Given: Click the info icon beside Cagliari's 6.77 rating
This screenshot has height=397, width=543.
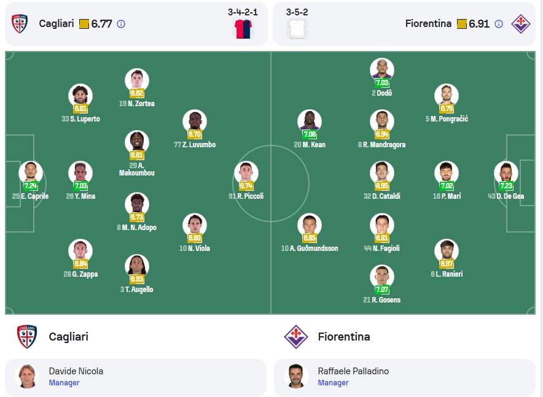Looking at the screenshot, I should 121,24.
